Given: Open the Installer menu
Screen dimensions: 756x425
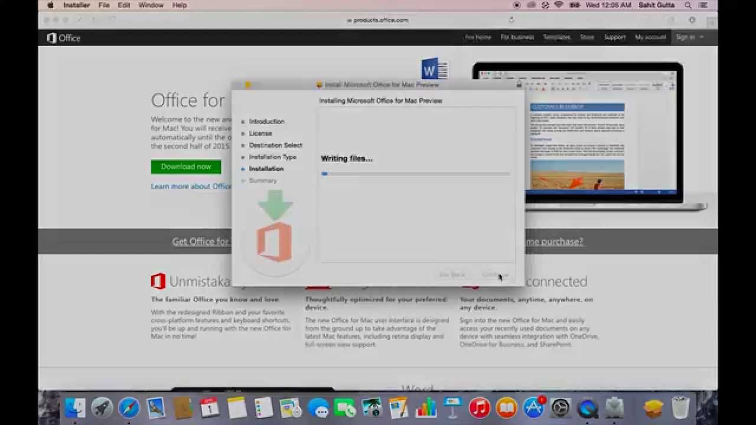Looking at the screenshot, I should [x=77, y=5].
